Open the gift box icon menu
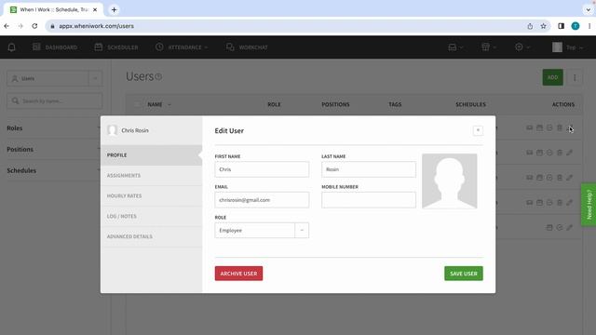The height and width of the screenshot is (335, 596). point(488,47)
